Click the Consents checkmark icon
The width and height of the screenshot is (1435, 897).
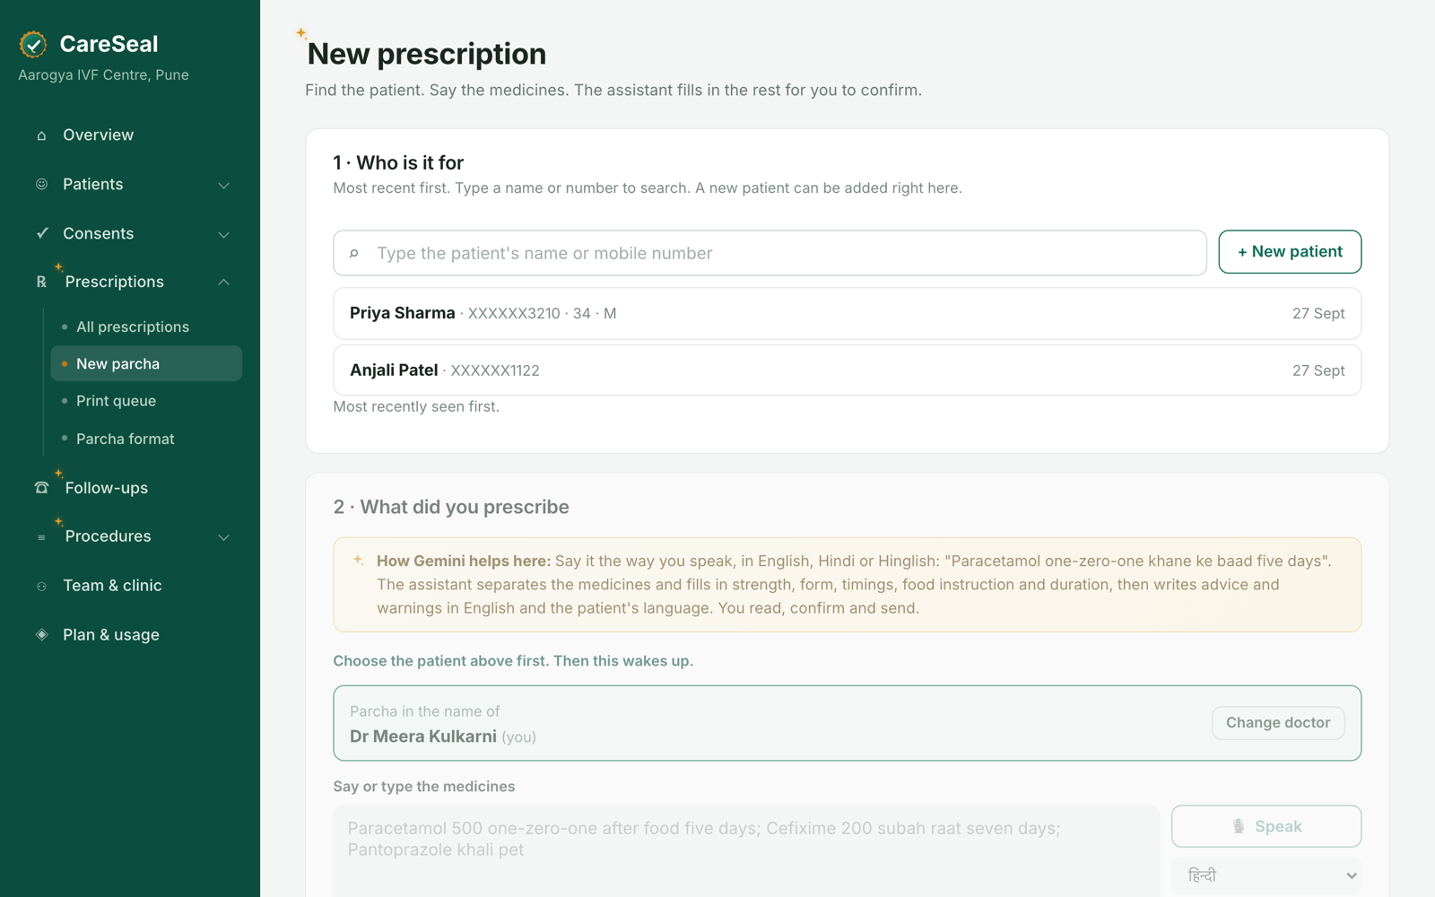coord(41,233)
